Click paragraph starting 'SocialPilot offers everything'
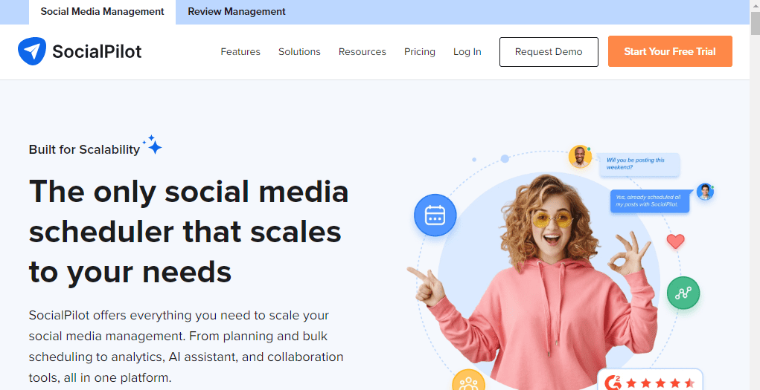Image resolution: width=760 pixels, height=390 pixels. [186, 346]
